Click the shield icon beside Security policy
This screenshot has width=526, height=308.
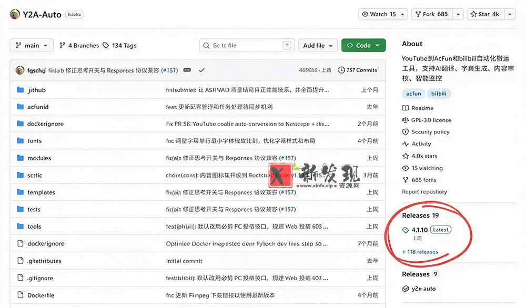point(405,132)
